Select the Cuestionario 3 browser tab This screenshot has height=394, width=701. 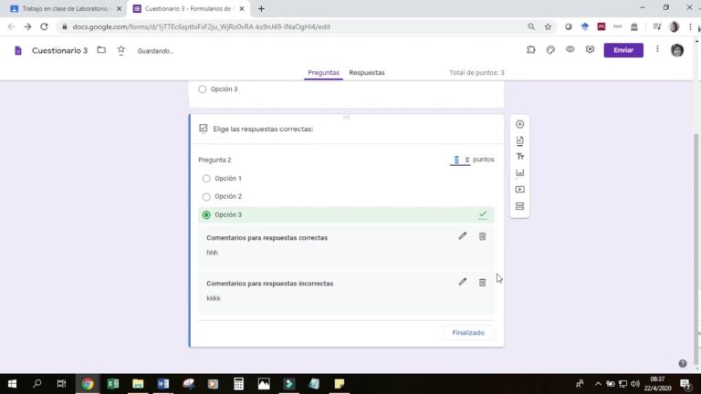188,8
